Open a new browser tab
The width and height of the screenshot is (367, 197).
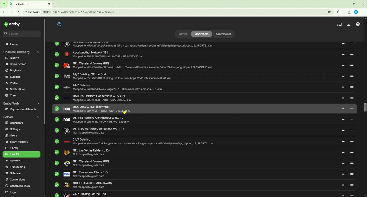(x=56, y=4)
